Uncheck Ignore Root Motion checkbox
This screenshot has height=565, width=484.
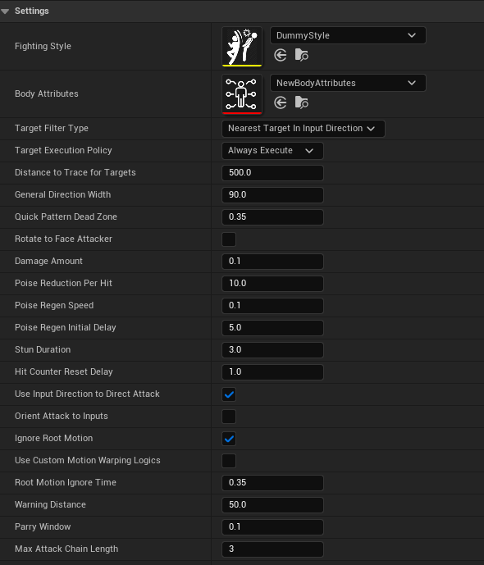tap(229, 439)
